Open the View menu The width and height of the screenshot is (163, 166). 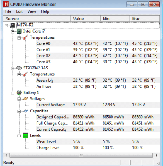[32, 11]
